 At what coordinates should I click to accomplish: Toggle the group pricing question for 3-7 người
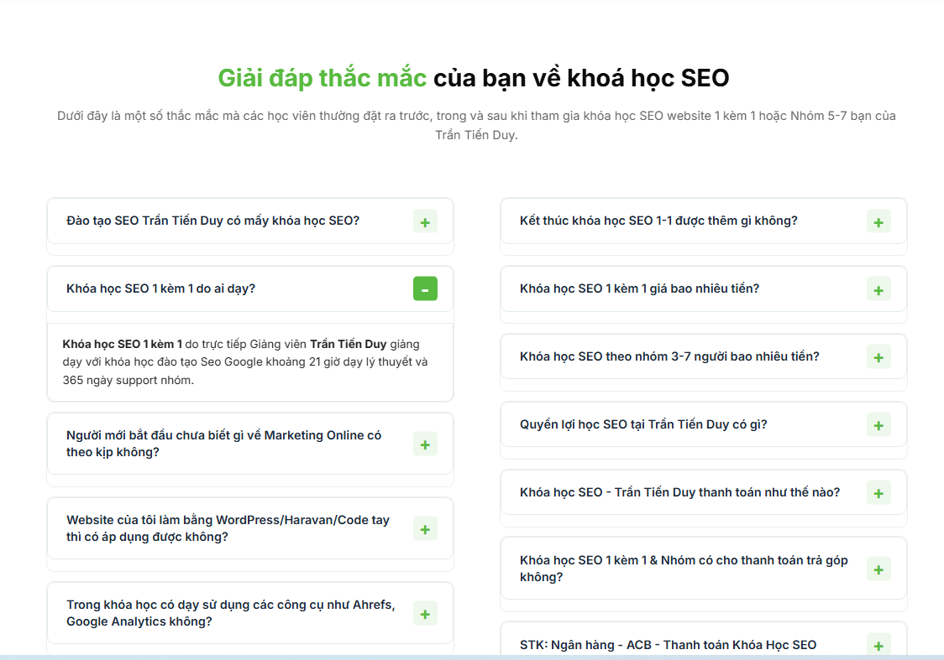(x=878, y=356)
